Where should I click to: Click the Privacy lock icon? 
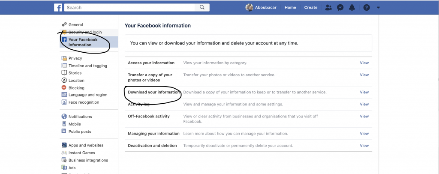point(64,58)
